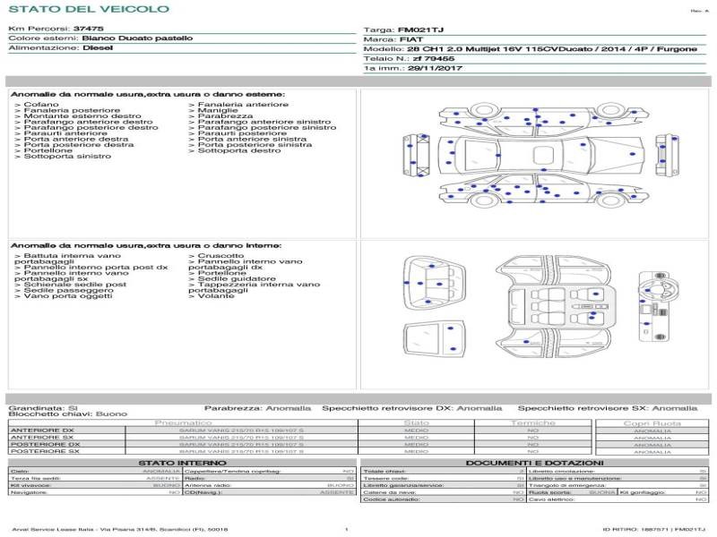Screen dimensions: 717x537
Task: Click the ANTERIORE DX tire row label
Action: [x=42, y=430]
